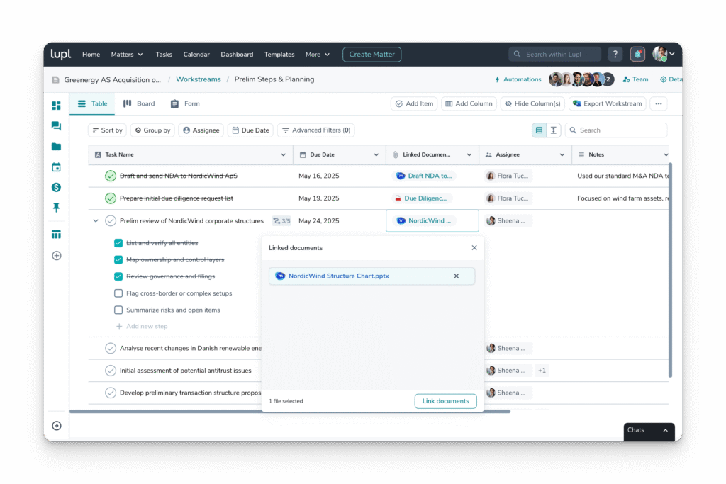Image resolution: width=726 pixels, height=484 pixels.
Task: Open the notifications bell
Action: click(x=637, y=53)
